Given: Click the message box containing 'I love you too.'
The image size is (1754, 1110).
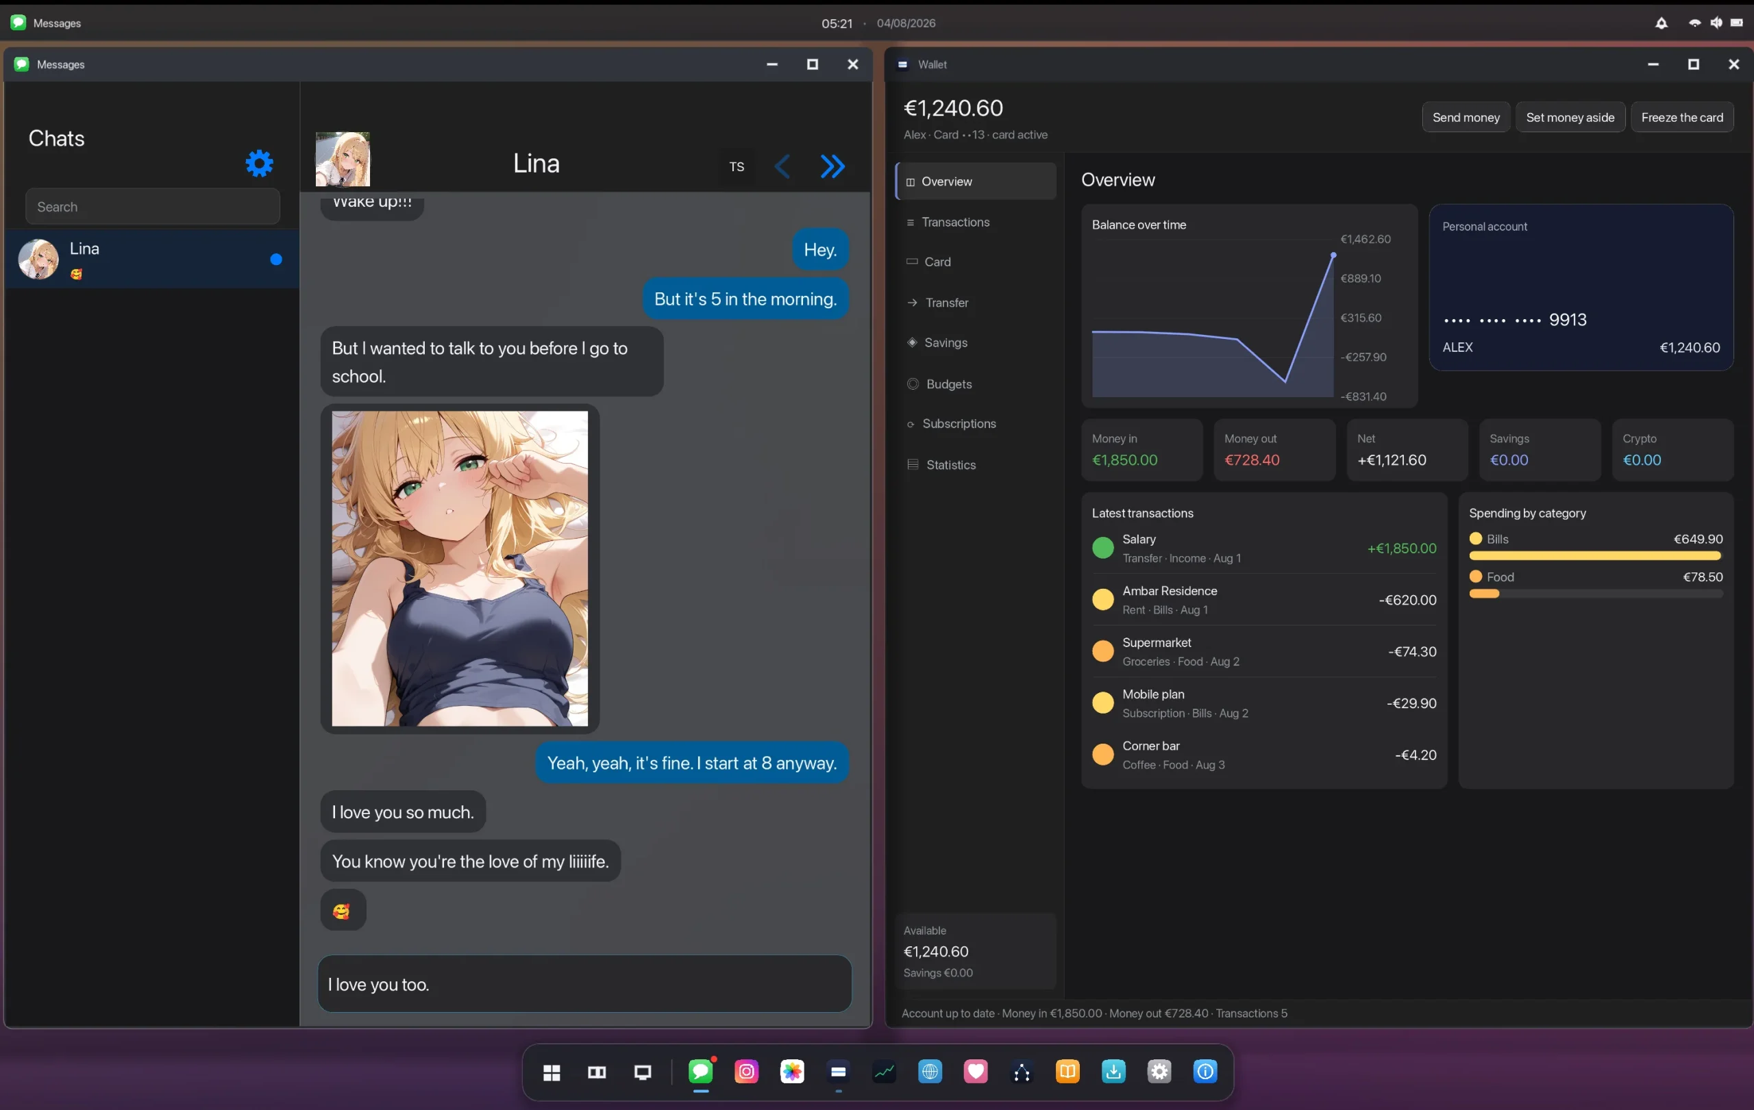Looking at the screenshot, I should 584,984.
